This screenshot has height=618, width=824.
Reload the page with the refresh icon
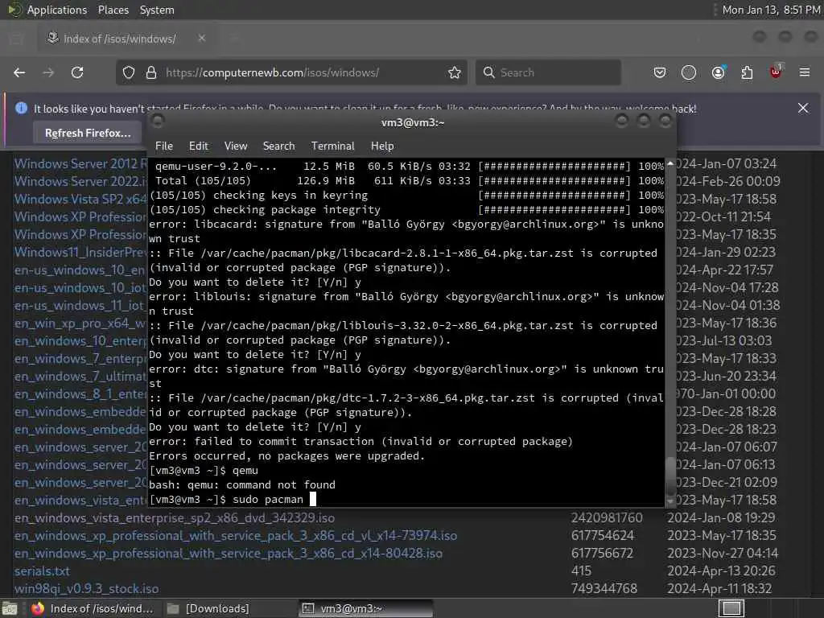pos(77,72)
